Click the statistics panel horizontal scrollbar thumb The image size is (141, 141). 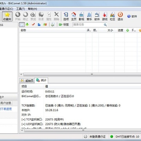(x=83, y=130)
